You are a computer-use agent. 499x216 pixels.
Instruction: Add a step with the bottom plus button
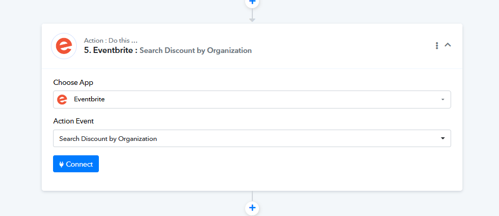pos(252,208)
